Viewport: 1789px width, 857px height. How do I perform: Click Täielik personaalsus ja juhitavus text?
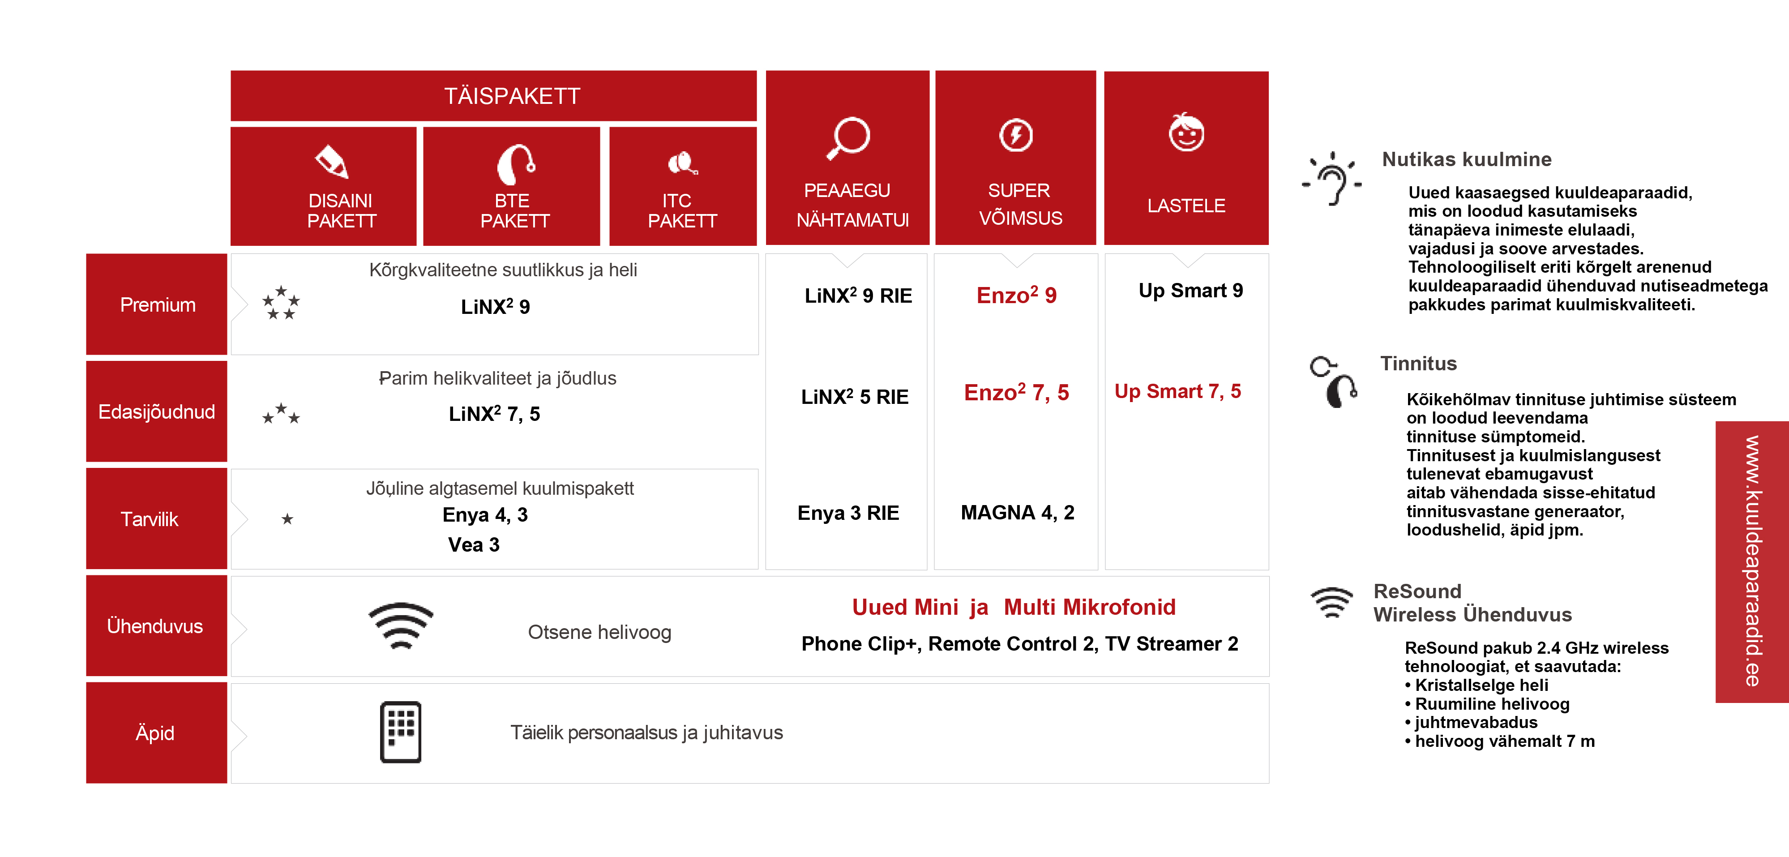(646, 733)
